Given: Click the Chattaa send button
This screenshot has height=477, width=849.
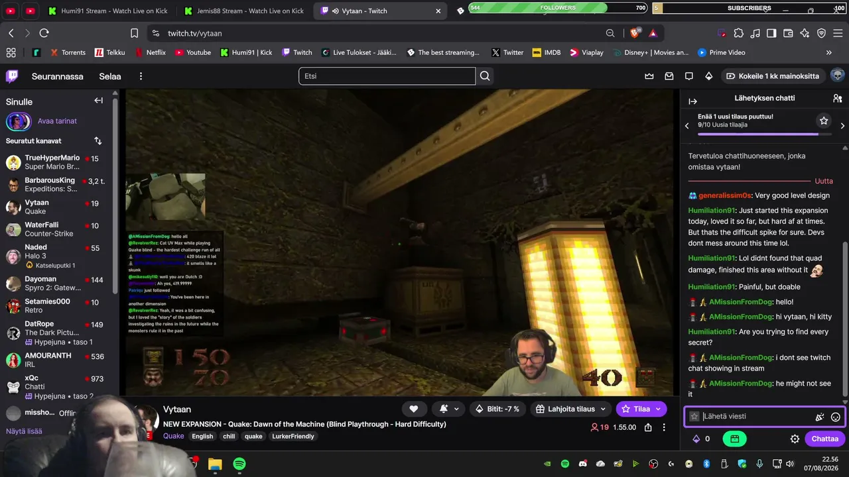Looking at the screenshot, I should (824, 439).
